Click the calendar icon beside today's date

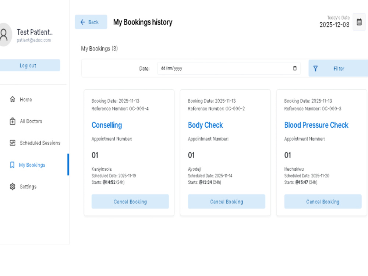tap(359, 22)
